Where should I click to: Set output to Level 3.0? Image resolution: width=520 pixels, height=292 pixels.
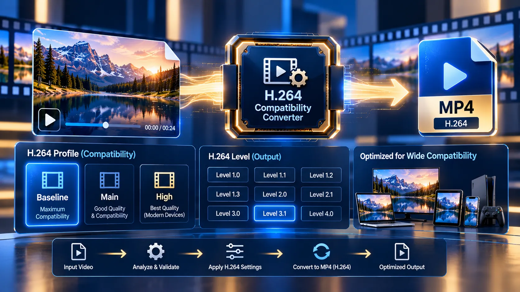coord(228,213)
